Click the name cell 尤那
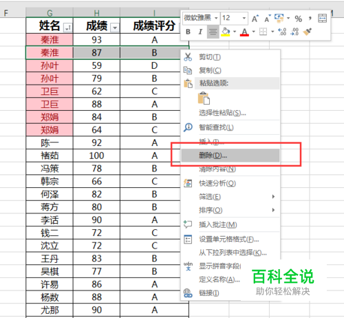The height and width of the screenshot is (318, 344). pyautogui.click(x=50, y=310)
